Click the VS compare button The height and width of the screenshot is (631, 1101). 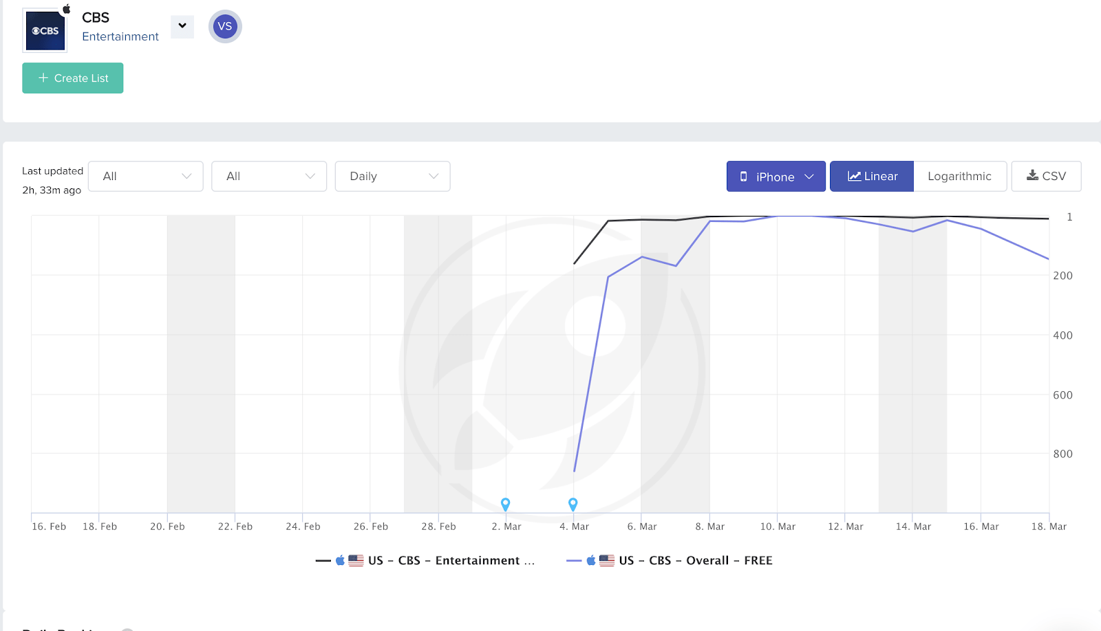(225, 27)
